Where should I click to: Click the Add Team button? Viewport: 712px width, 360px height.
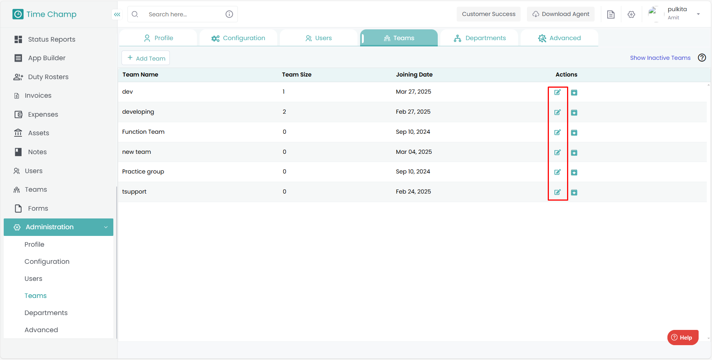click(146, 58)
